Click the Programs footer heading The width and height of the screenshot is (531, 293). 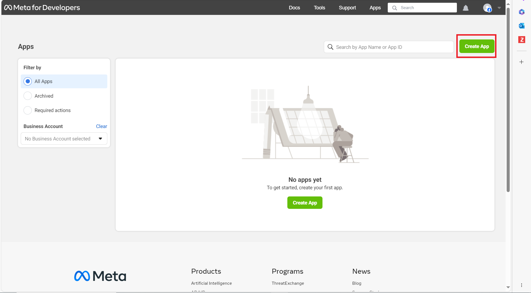tap(288, 271)
